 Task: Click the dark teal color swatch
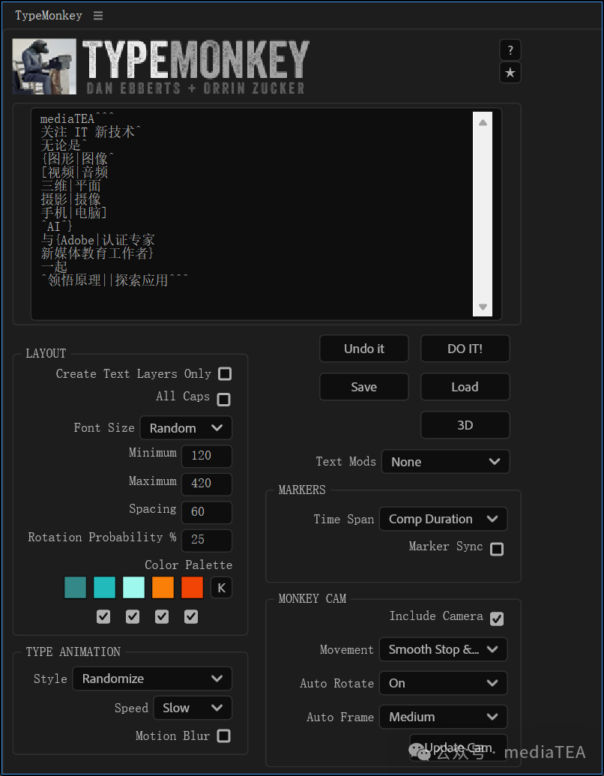[75, 588]
